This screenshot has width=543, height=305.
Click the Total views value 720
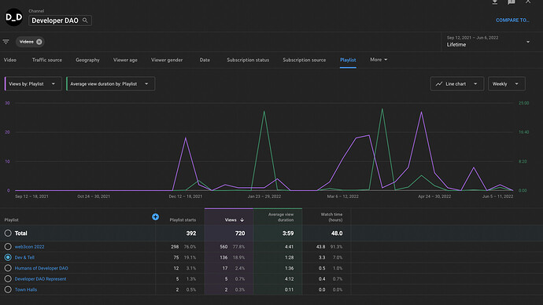(240, 233)
